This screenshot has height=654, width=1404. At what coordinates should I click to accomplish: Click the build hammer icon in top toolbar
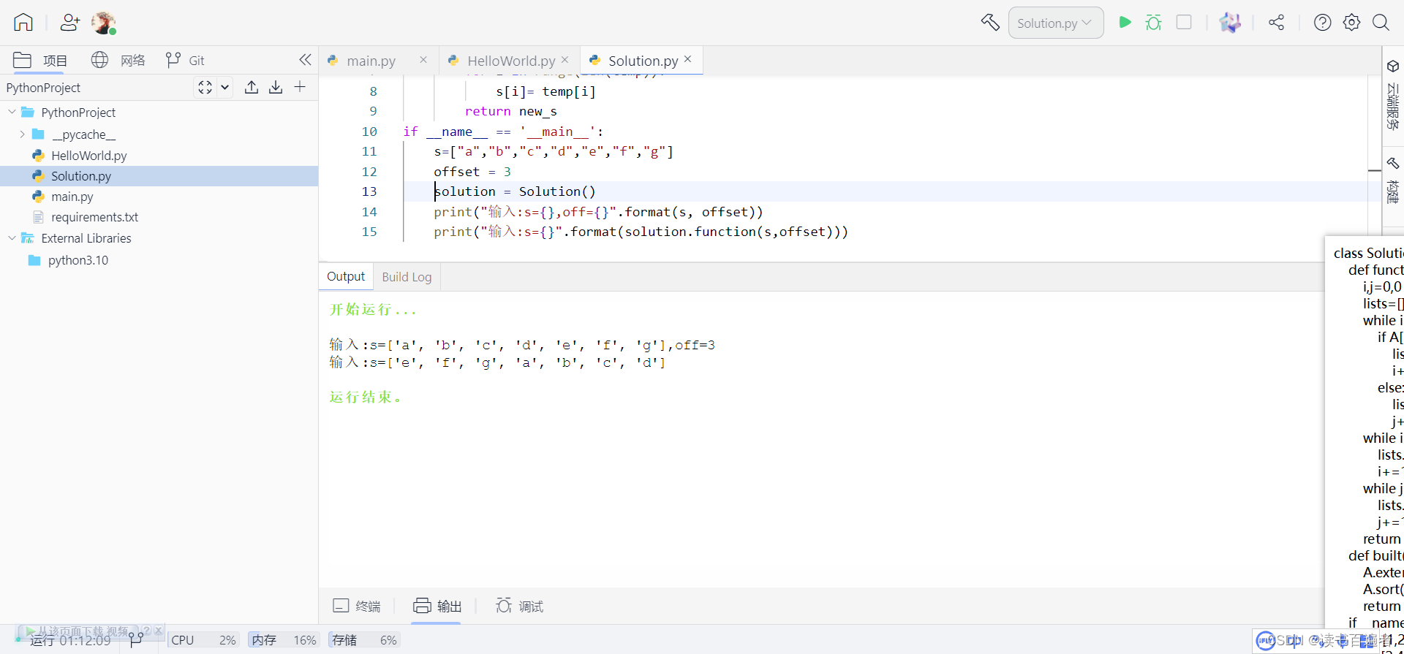990,23
